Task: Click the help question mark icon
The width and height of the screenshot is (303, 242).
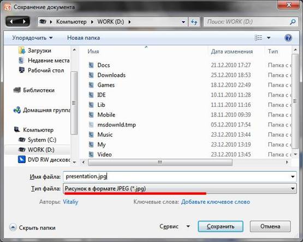Action: (288, 38)
